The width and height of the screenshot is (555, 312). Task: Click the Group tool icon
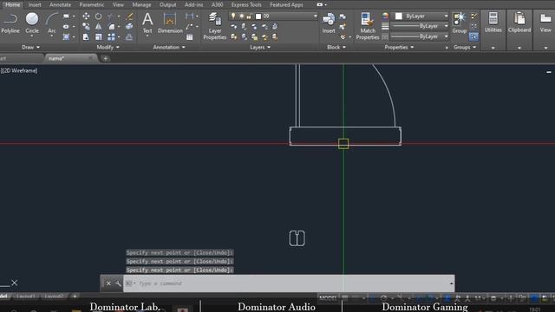click(460, 23)
